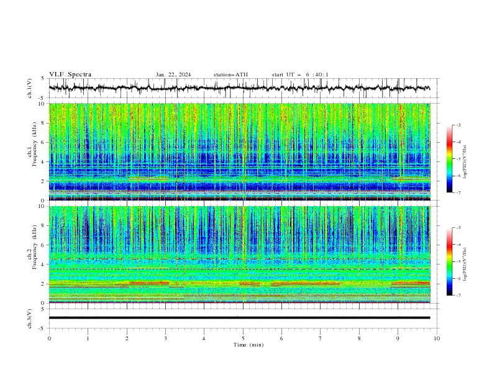Click the '6' kHz tick on ch.1 frequency axis
This screenshot has height=380, width=492.
[43, 142]
